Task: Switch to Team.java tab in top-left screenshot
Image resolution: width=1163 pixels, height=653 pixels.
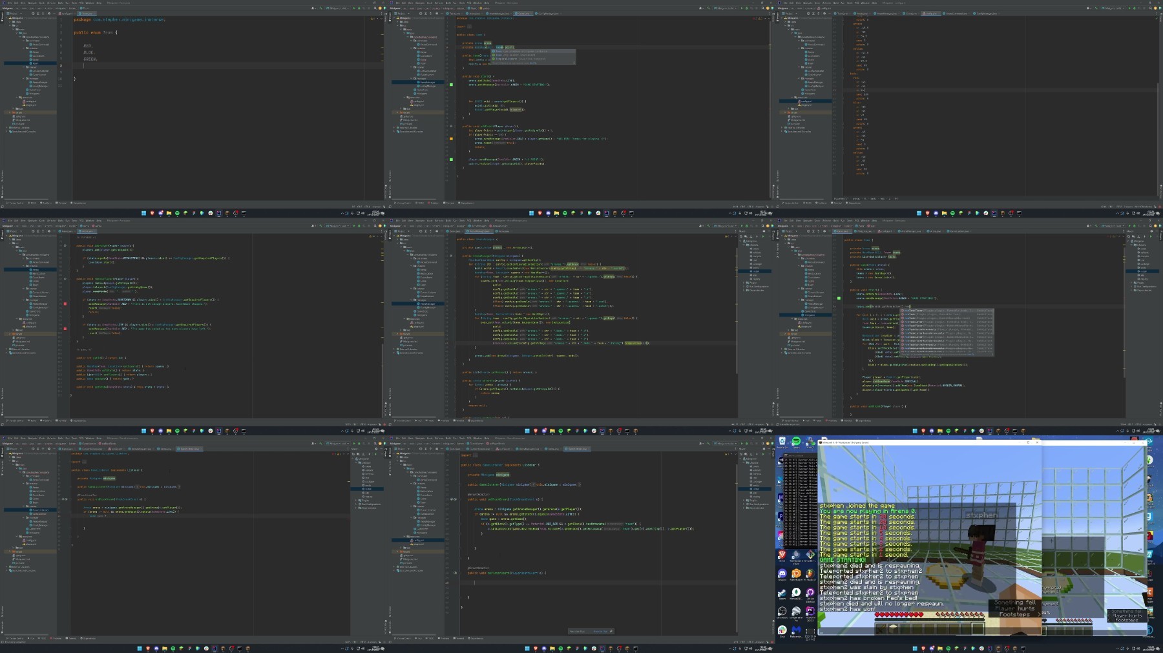Action: click(87, 14)
